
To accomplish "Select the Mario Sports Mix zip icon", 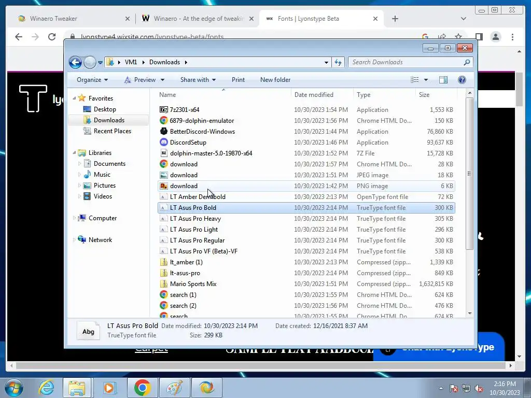I will pos(163,283).
